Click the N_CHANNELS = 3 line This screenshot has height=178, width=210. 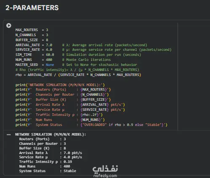coord(32,35)
